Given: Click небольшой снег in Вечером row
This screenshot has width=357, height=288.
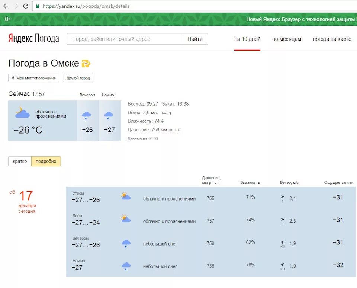Looking at the screenshot, I should pos(160,244).
